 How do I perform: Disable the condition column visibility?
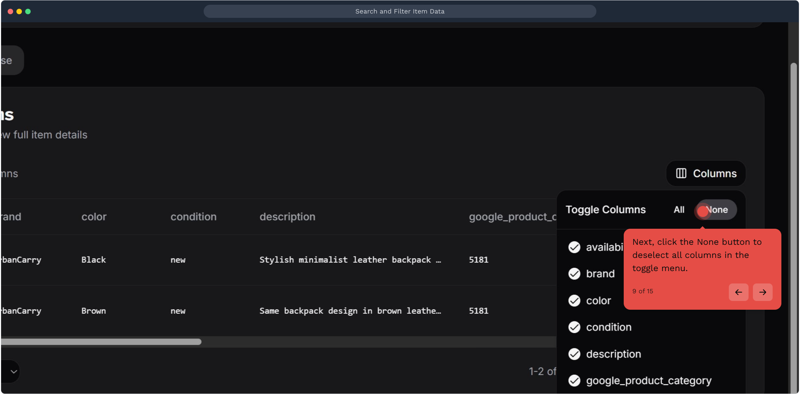pyautogui.click(x=574, y=327)
